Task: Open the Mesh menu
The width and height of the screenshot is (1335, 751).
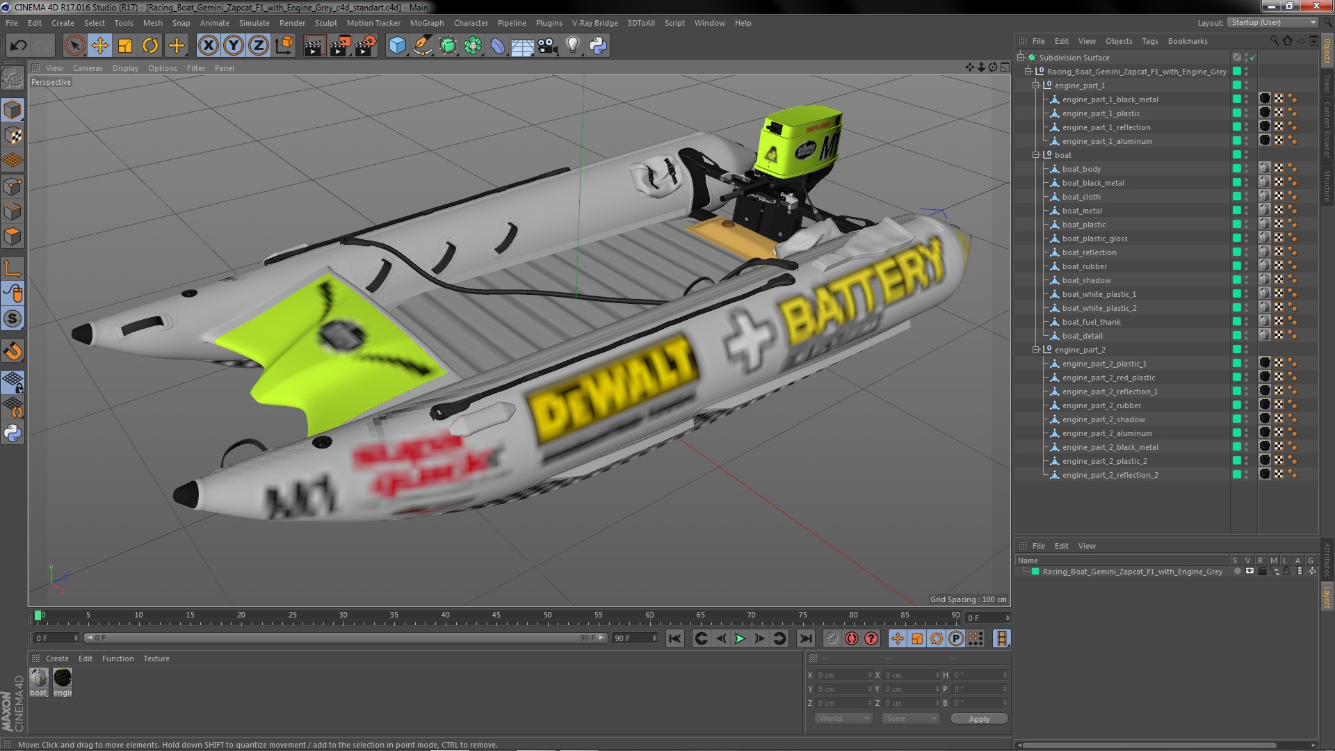Action: tap(152, 23)
